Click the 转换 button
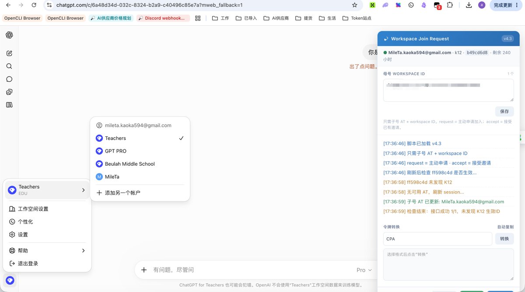 pos(504,239)
